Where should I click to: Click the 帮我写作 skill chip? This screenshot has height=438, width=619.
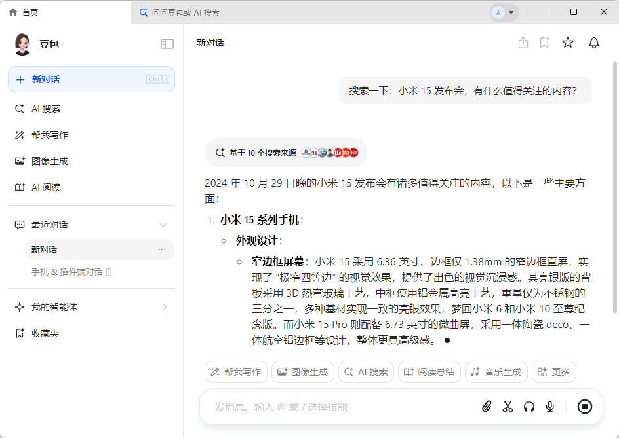tap(236, 372)
